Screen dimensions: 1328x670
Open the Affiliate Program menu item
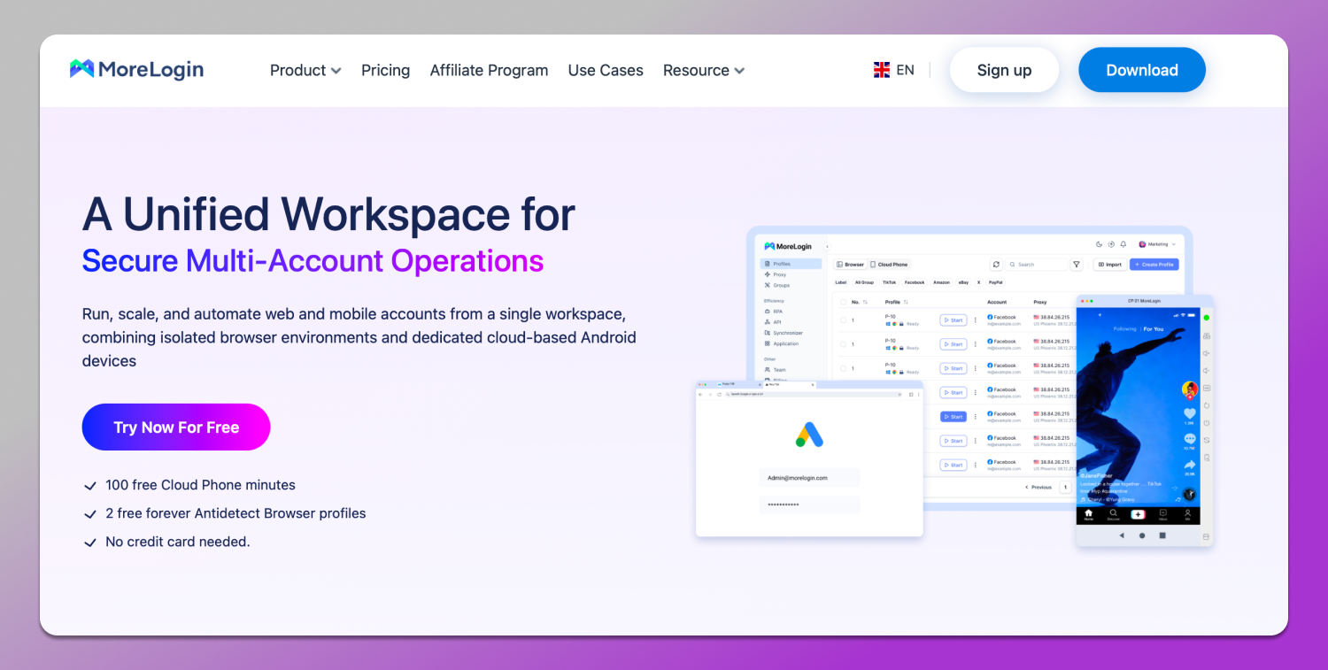[489, 70]
